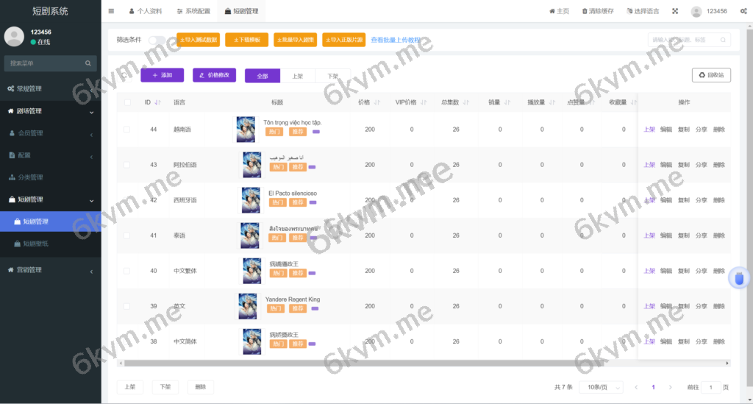Tick the checkbox for row ID 44
The width and height of the screenshot is (753, 404).
coord(127,130)
